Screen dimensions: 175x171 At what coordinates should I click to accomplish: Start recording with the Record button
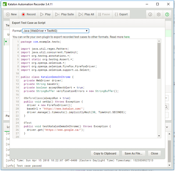coord(28,14)
